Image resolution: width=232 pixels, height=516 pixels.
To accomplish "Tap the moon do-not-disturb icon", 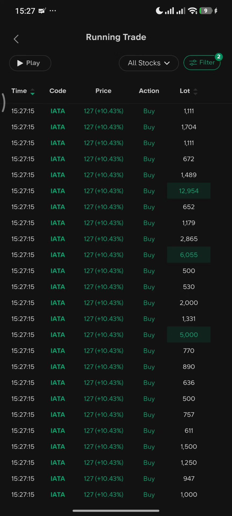I will (159, 11).
